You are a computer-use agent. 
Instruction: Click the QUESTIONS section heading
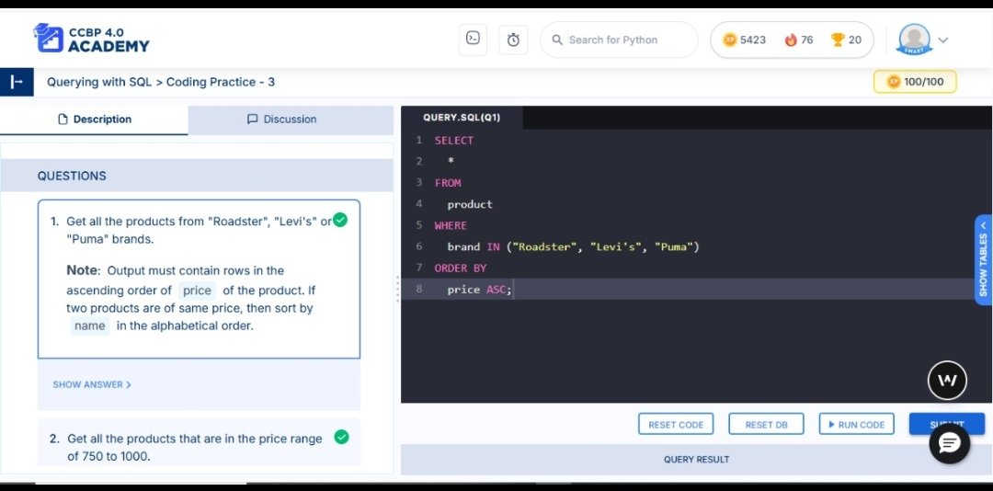(x=72, y=176)
